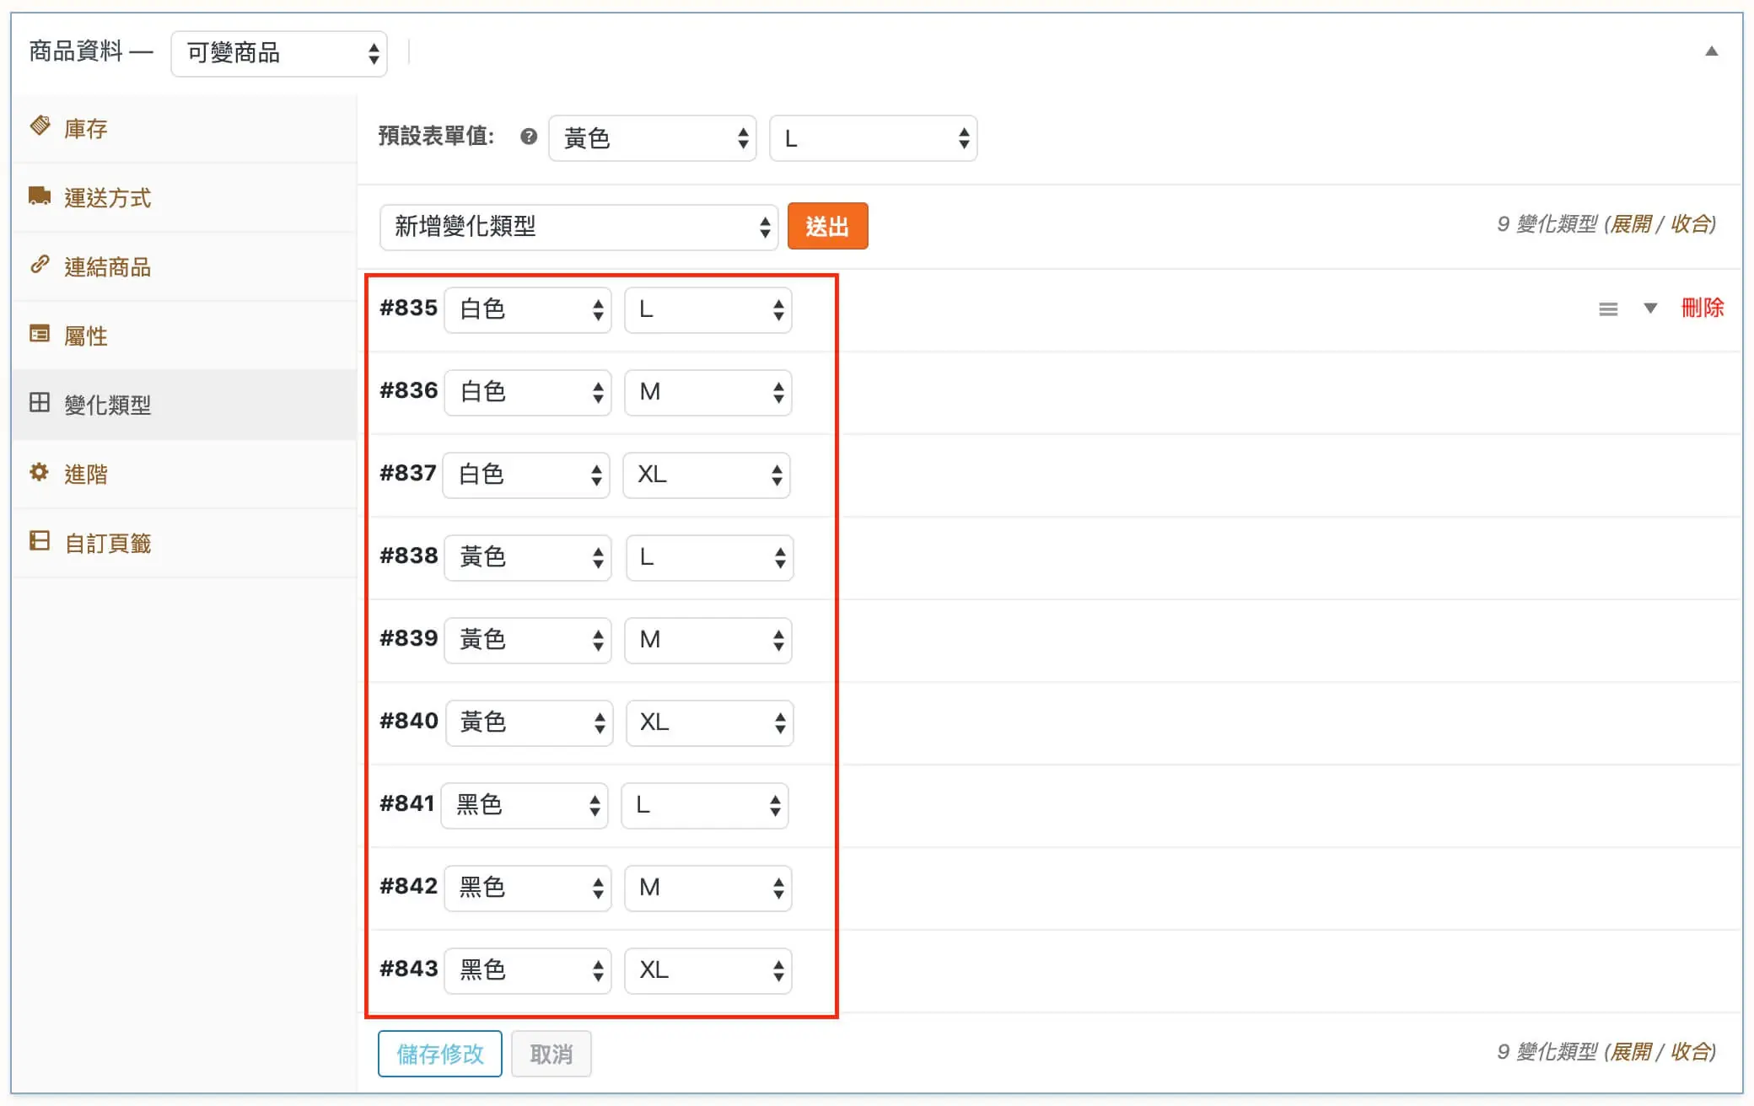Click the 取消 cancel button
The height and width of the screenshot is (1106, 1754).
[x=551, y=1054]
